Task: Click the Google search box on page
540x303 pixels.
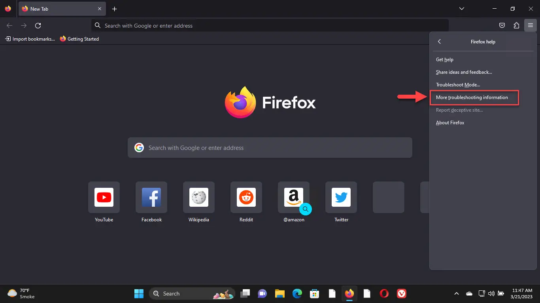Action: click(270, 148)
